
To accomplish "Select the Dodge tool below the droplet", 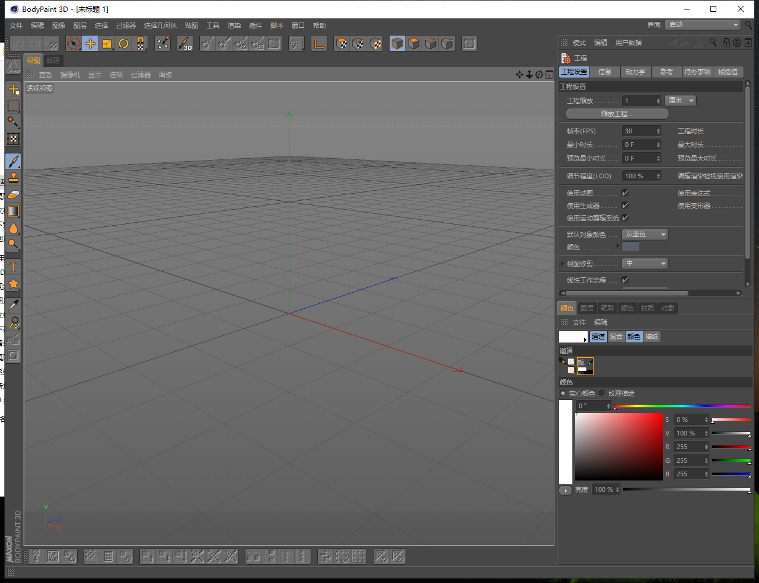I will coord(14,244).
